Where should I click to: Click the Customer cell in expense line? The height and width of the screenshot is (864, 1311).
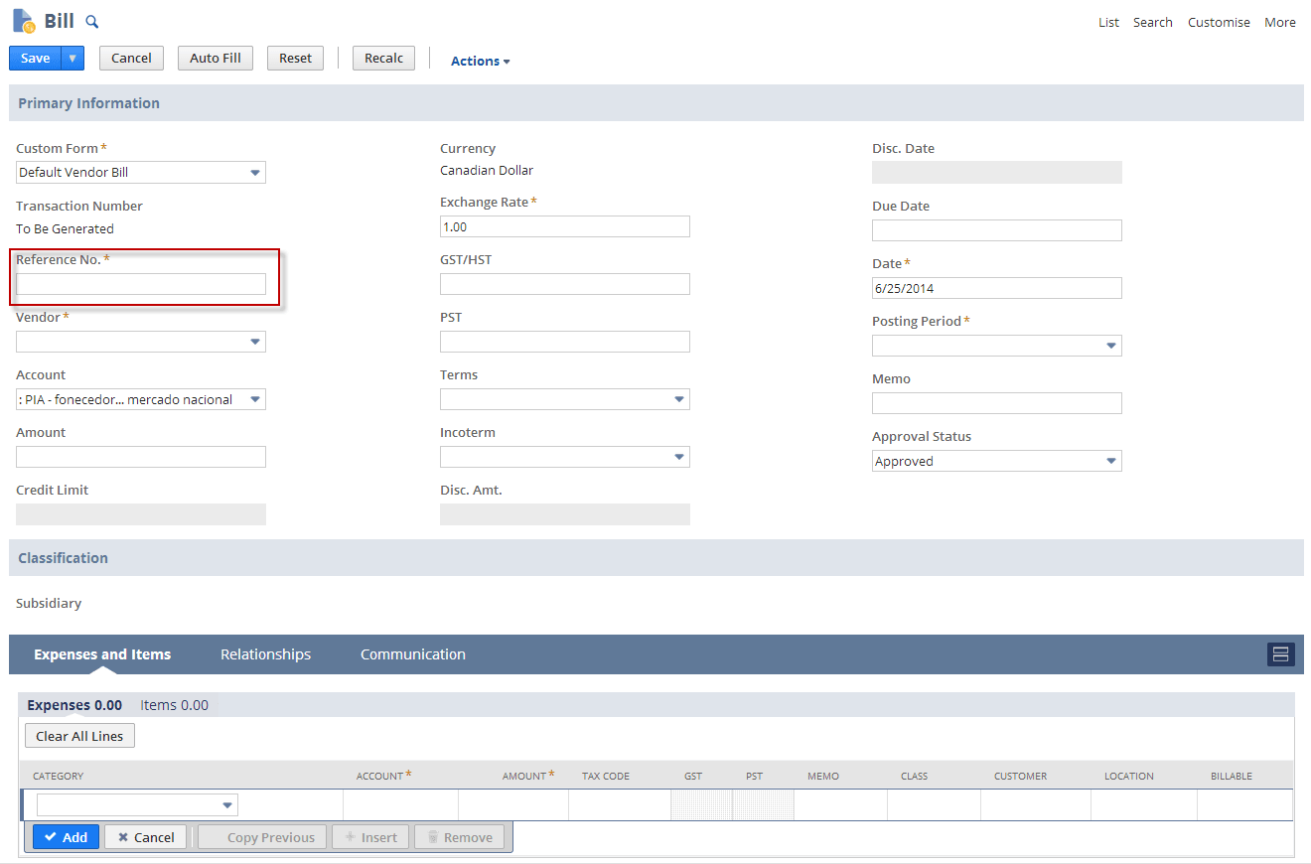coord(1036,805)
